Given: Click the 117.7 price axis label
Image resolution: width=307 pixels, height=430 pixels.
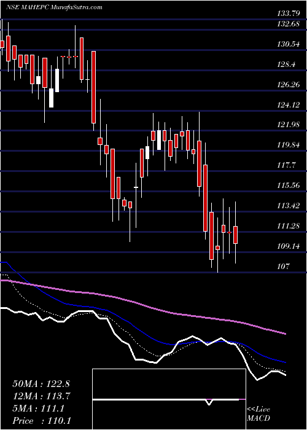Looking at the screenshot, I should click(286, 165).
